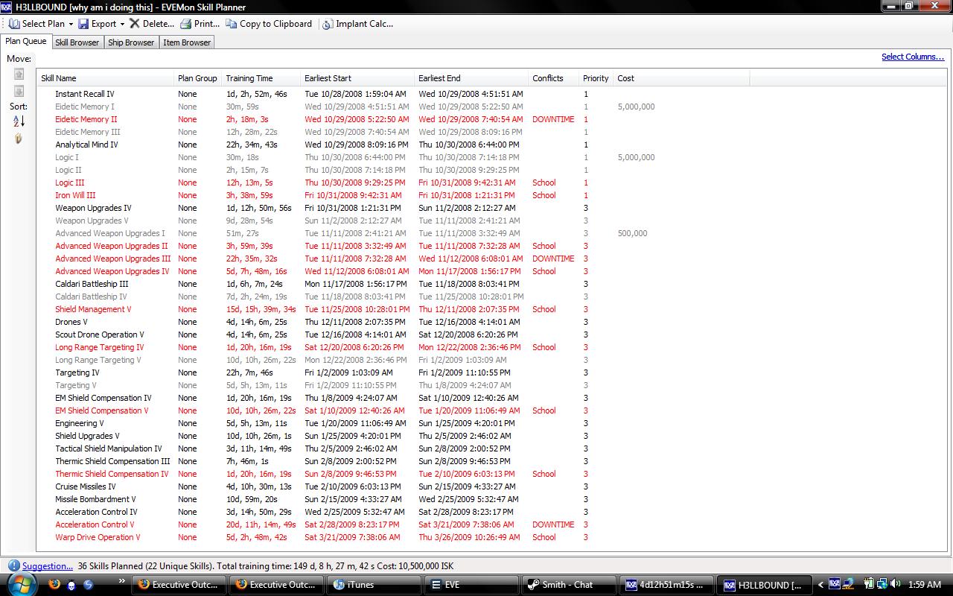Click the Select Columns link

[x=913, y=57]
